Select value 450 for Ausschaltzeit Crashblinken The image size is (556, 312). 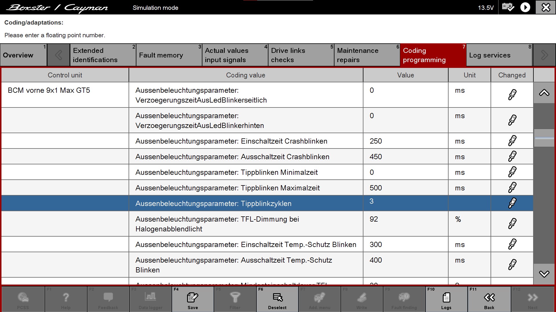click(x=405, y=157)
